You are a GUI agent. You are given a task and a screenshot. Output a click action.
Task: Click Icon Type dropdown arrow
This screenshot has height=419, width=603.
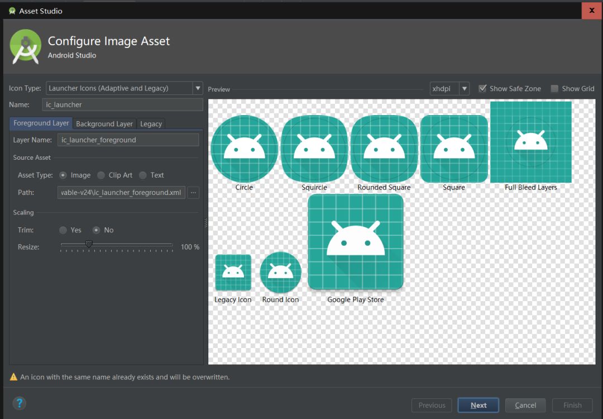click(x=198, y=88)
